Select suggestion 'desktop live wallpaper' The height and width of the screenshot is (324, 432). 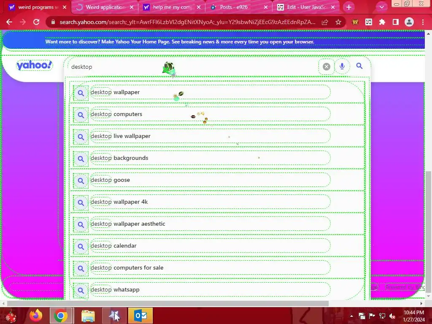[x=217, y=136]
